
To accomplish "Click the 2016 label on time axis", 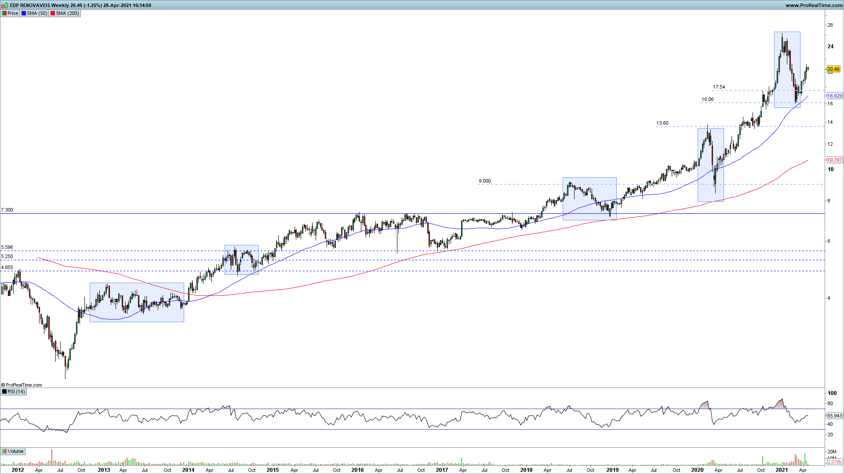I will (x=357, y=470).
